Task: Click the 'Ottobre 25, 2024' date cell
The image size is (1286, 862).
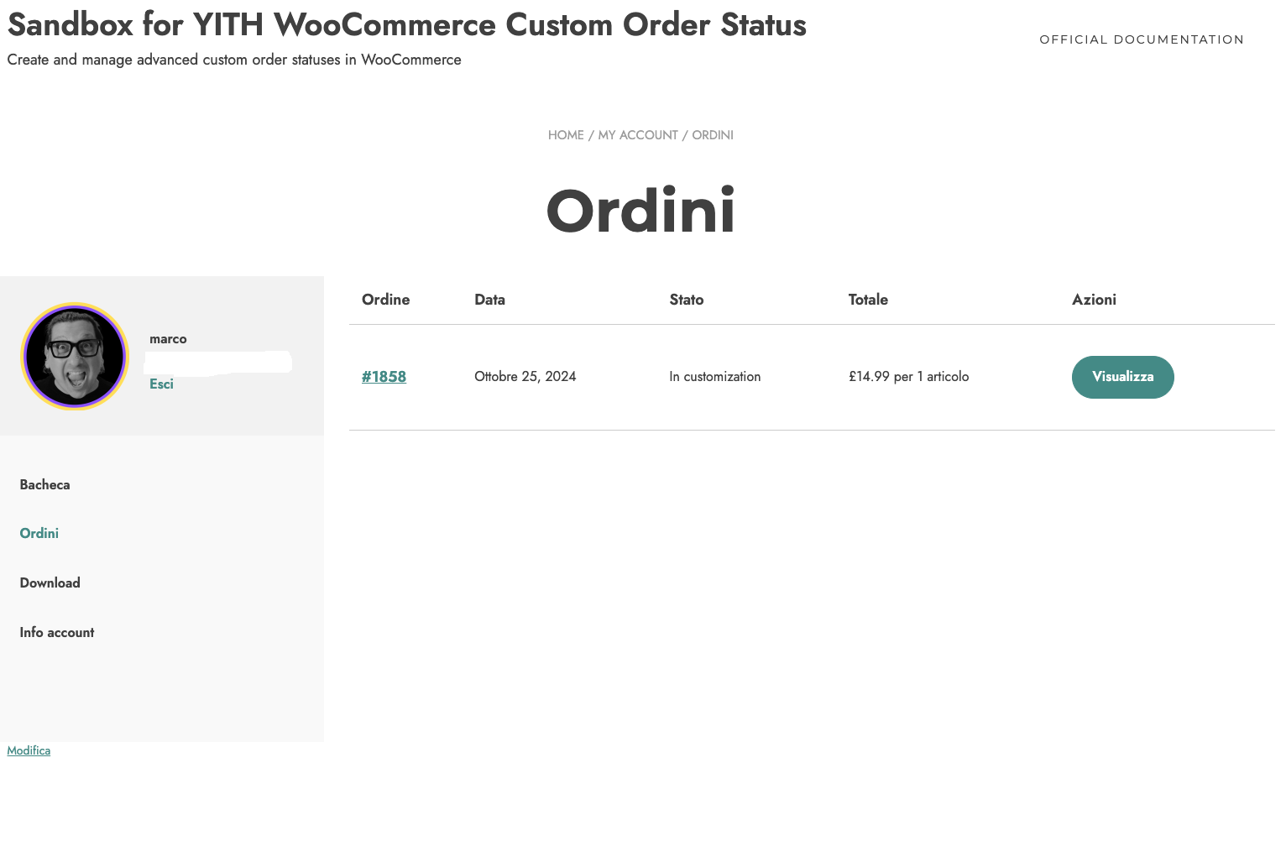Action: [525, 377]
